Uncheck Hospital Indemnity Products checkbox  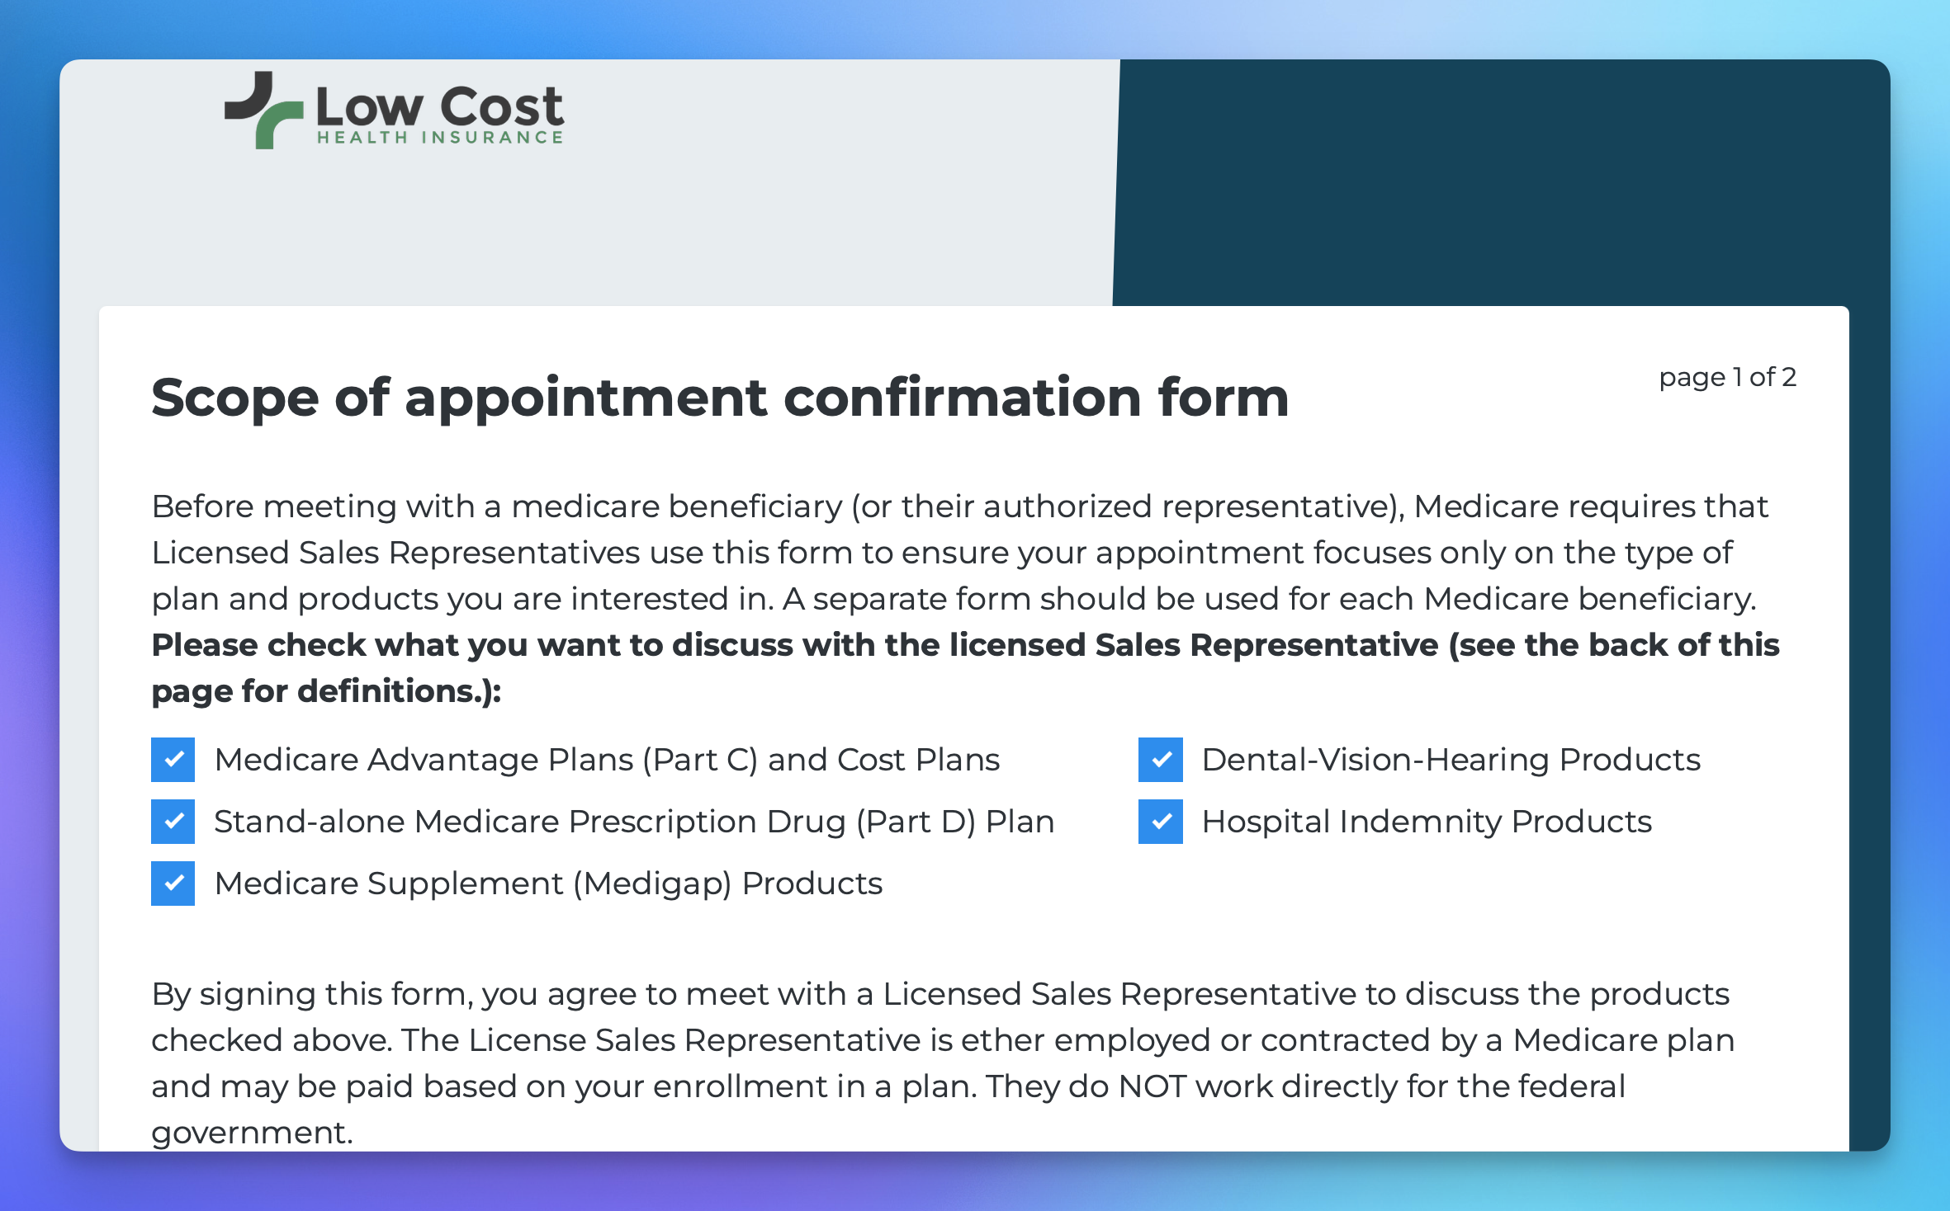tap(1160, 821)
